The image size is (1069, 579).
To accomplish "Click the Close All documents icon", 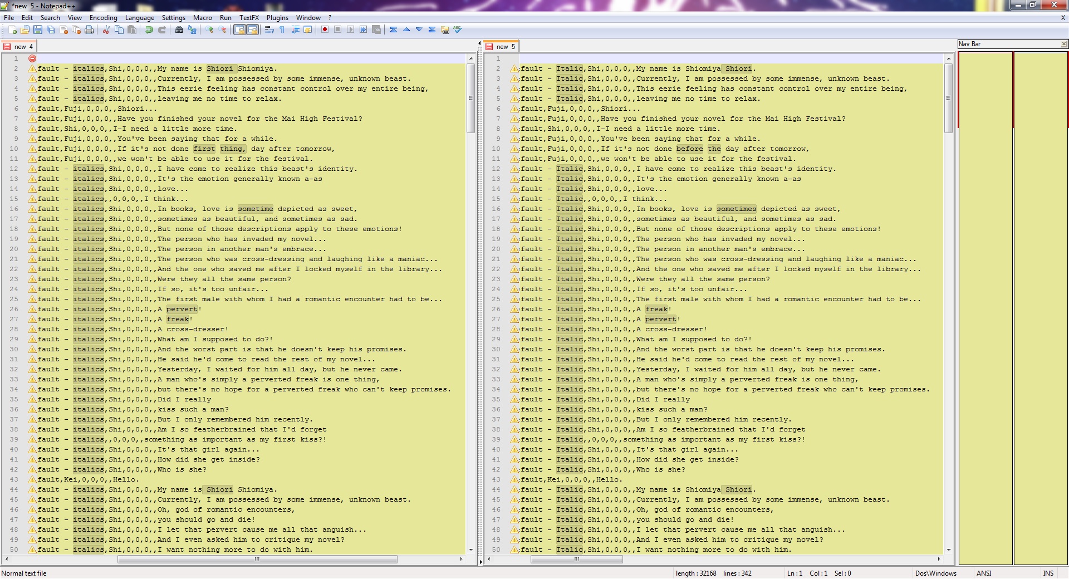I will point(76,30).
